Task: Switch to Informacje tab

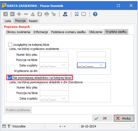Action: pos(41,32)
